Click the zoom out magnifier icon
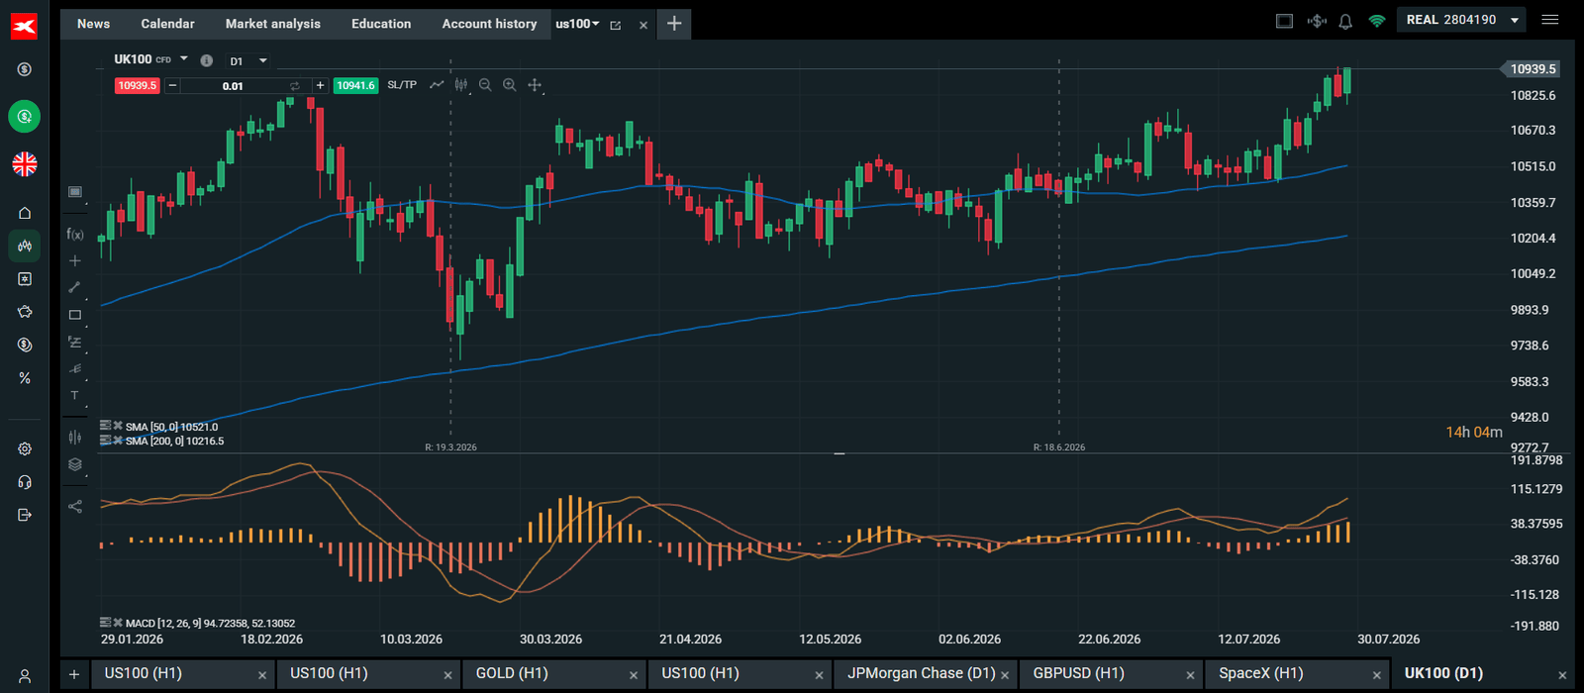 click(485, 85)
